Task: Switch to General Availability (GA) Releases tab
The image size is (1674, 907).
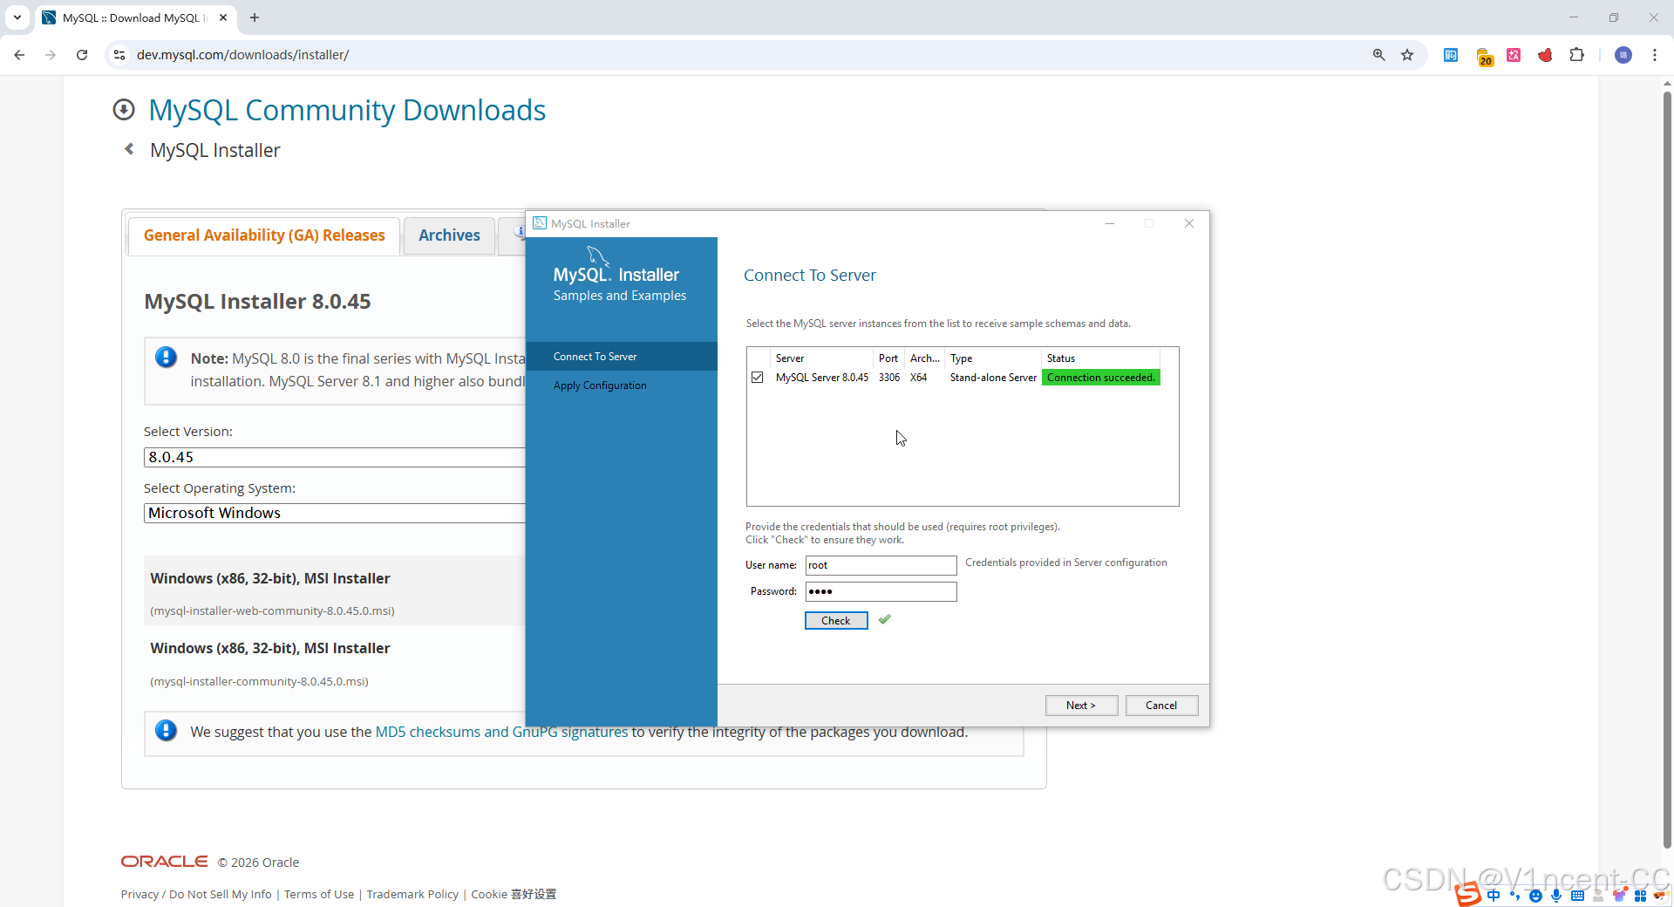Action: click(264, 235)
